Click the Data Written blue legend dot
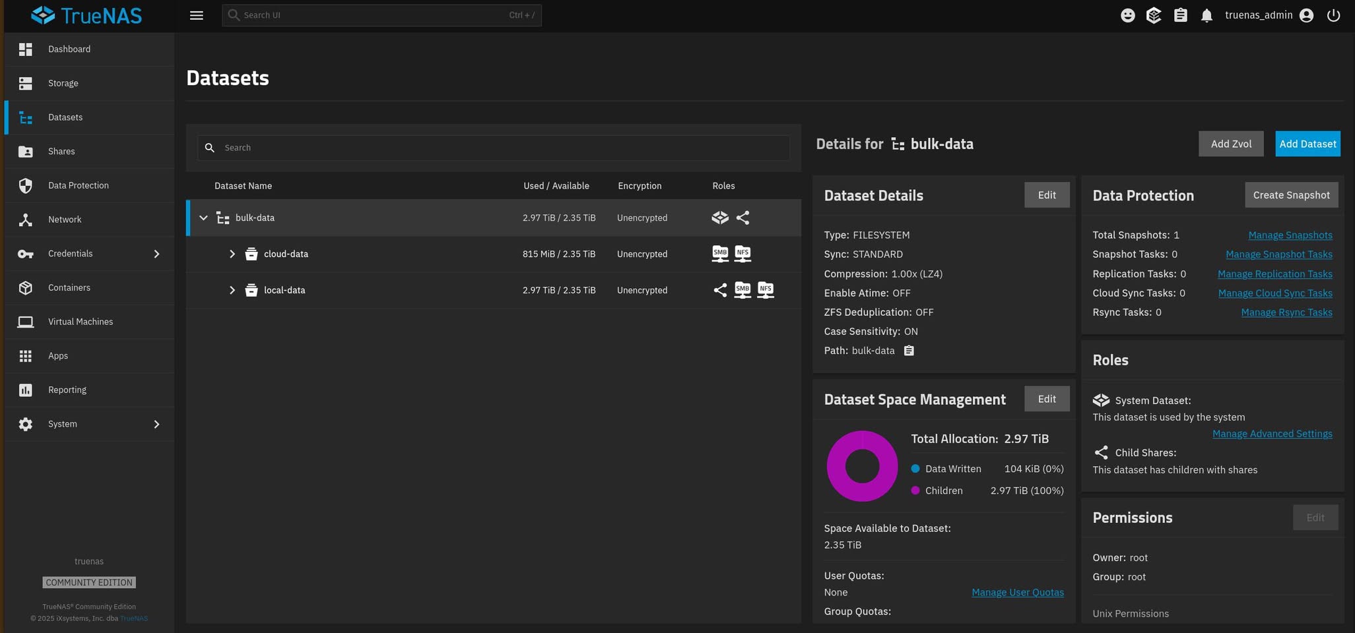This screenshot has width=1355, height=633. pyautogui.click(x=915, y=469)
